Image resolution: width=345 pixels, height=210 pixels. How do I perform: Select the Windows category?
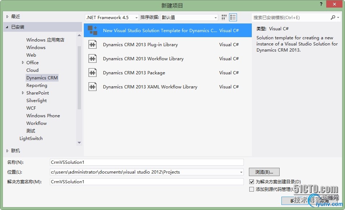pos(36,47)
